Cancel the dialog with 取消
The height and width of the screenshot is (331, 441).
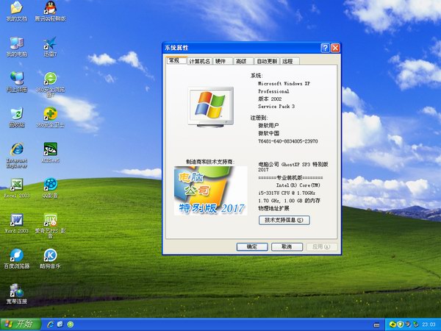[287, 247]
